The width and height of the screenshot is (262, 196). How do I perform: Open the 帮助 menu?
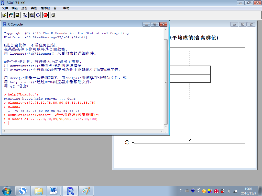pos(66,8)
